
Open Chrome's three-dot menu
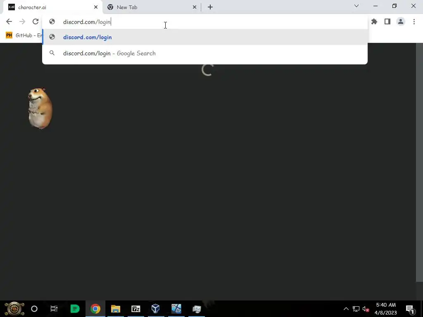[x=414, y=21]
